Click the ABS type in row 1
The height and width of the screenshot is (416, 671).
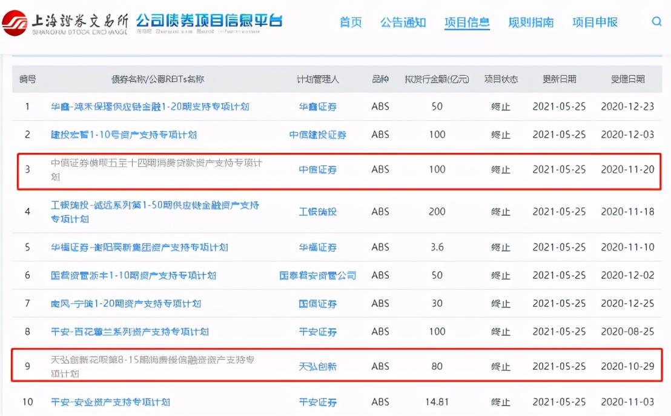tap(380, 107)
